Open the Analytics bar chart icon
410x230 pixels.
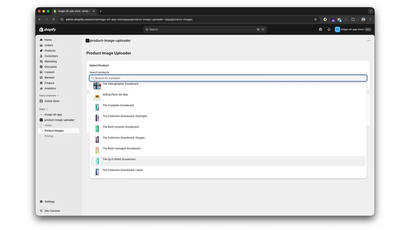pos(41,88)
